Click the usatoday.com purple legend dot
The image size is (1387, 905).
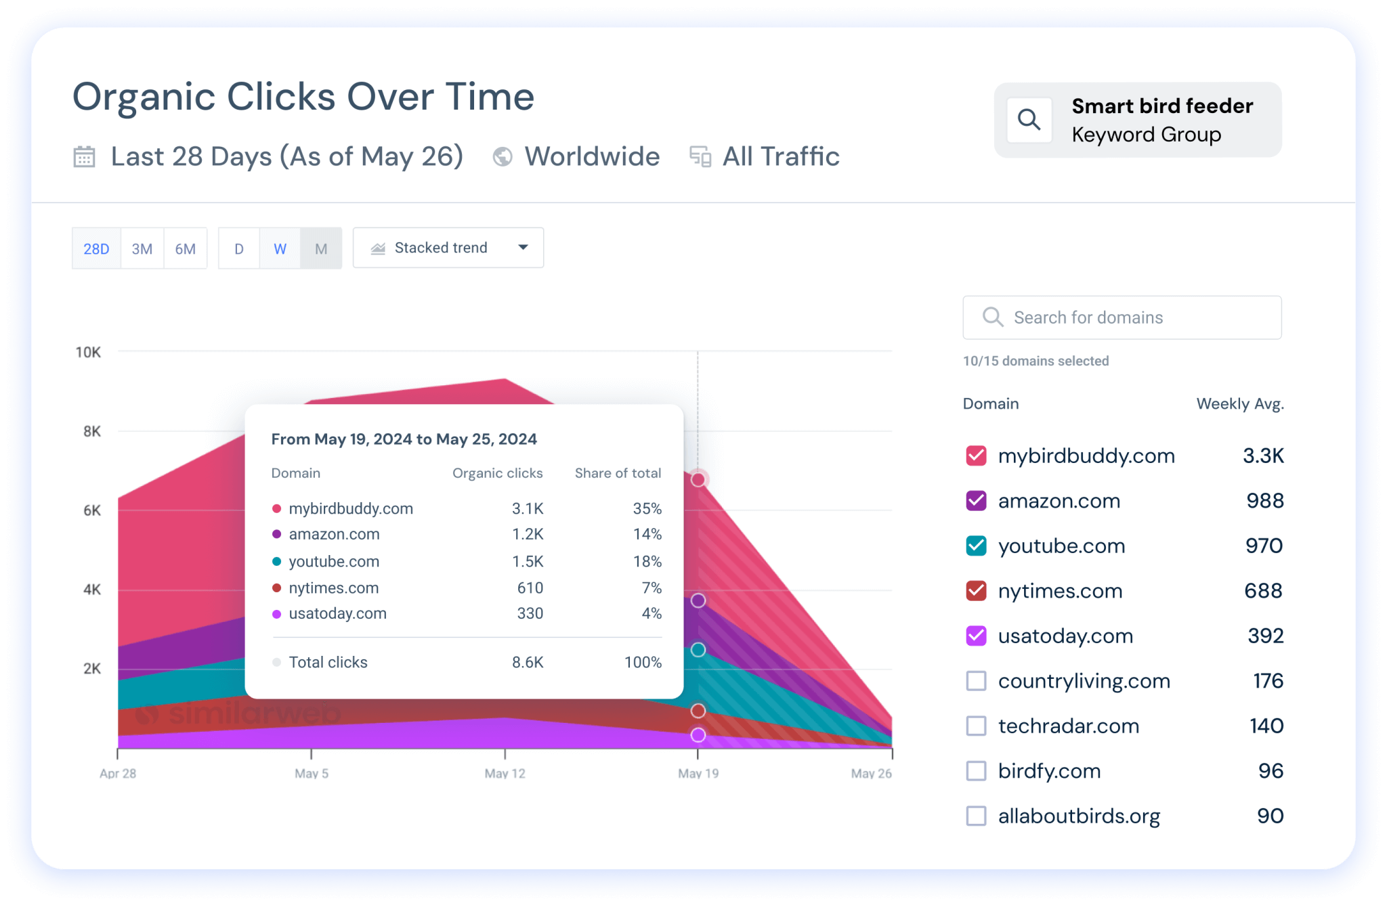click(276, 614)
